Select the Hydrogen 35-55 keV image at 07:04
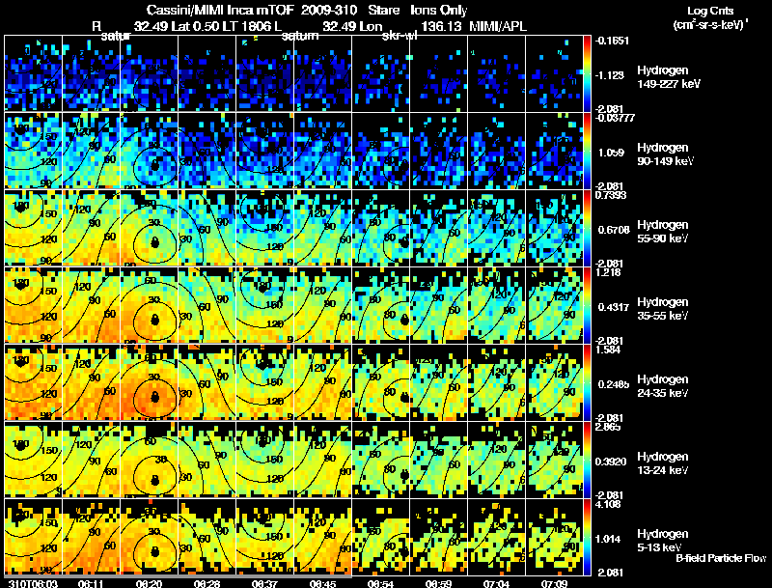772x588 pixels. coord(496,305)
